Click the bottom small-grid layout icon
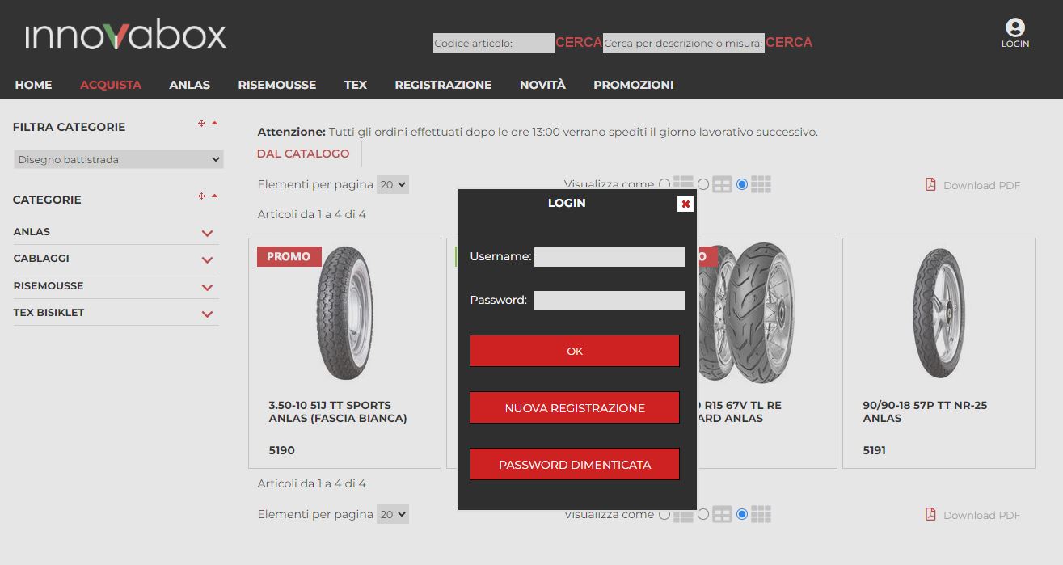The image size is (1063, 565). [x=761, y=514]
